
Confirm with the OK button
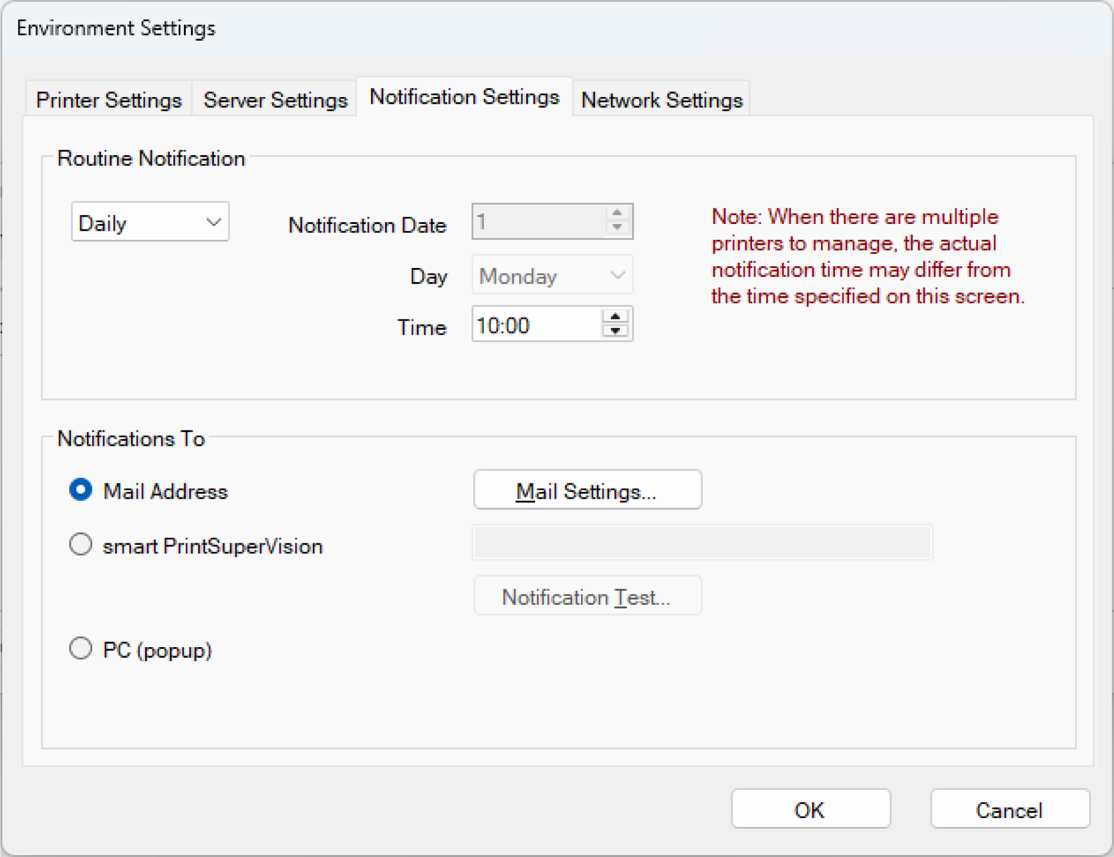point(810,809)
